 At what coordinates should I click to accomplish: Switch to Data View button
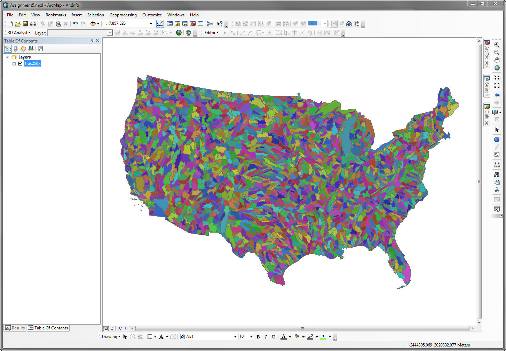click(x=106, y=328)
